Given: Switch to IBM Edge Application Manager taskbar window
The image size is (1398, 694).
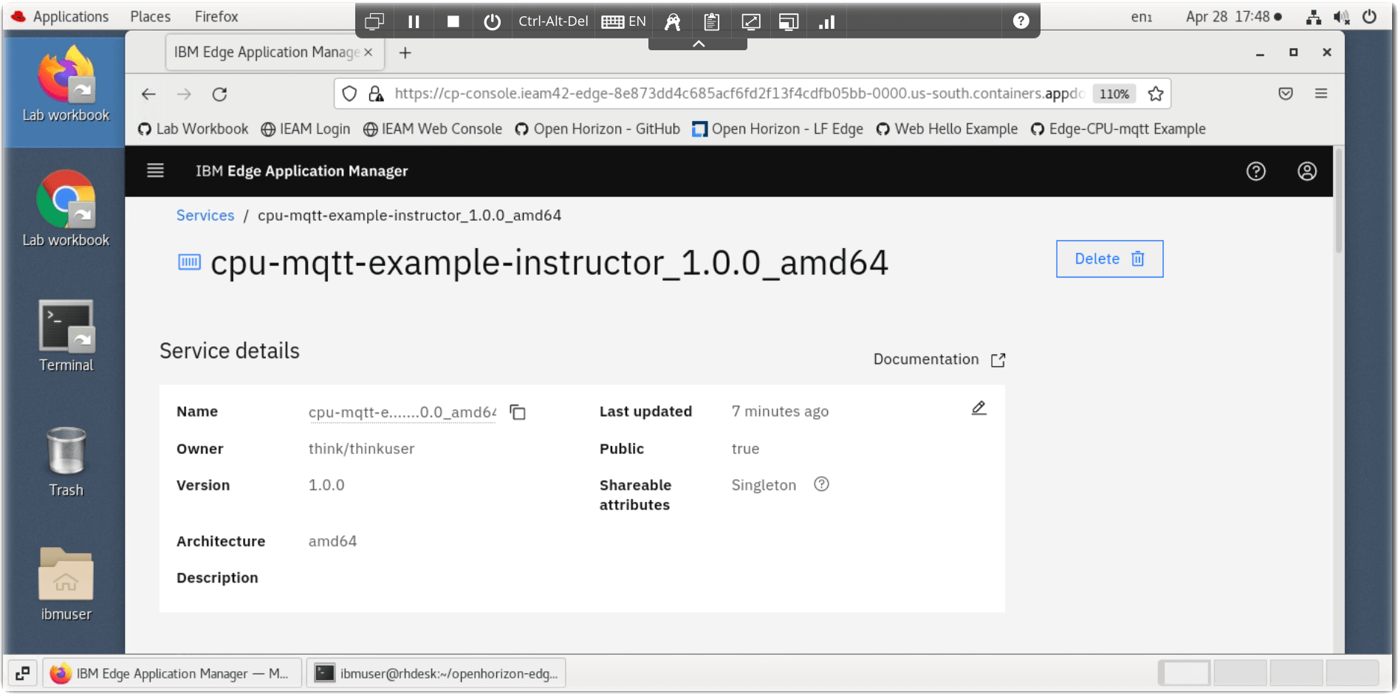Looking at the screenshot, I should pyautogui.click(x=171, y=673).
